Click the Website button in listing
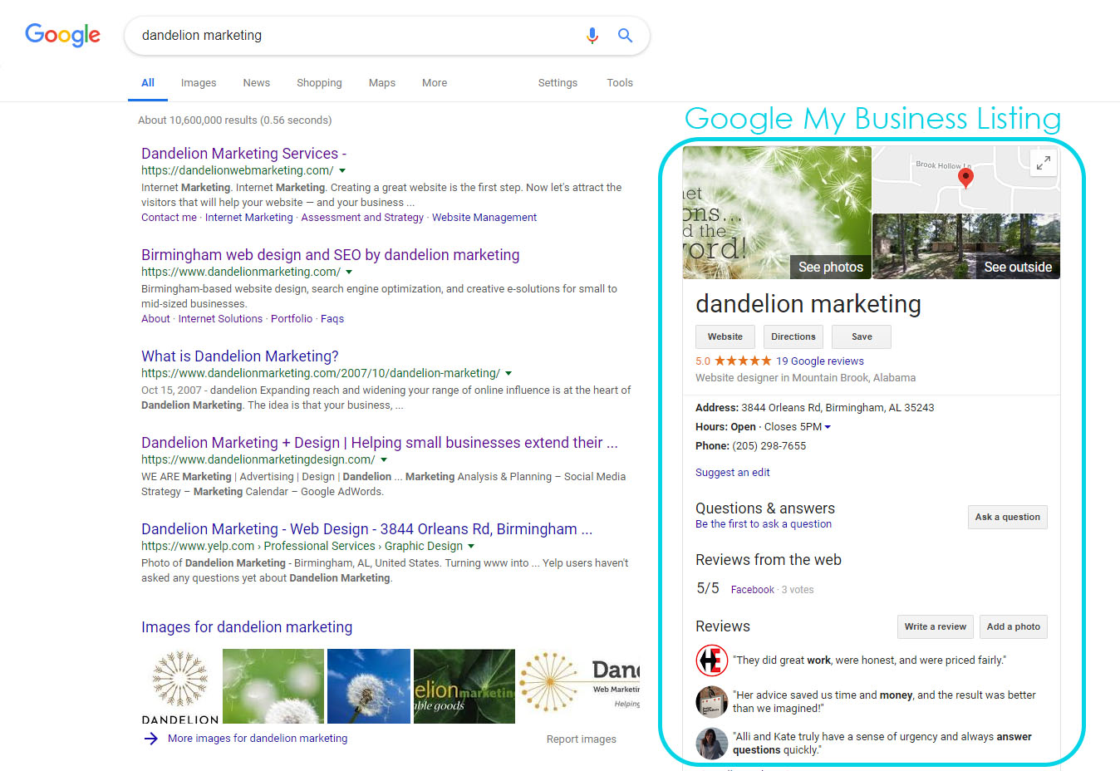The width and height of the screenshot is (1120, 771). click(x=725, y=336)
